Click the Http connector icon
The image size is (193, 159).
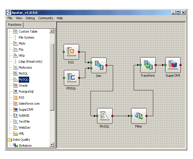click(15, 55)
